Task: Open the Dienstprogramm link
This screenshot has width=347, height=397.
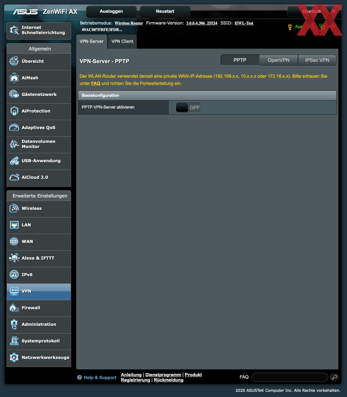Action: click(163, 375)
